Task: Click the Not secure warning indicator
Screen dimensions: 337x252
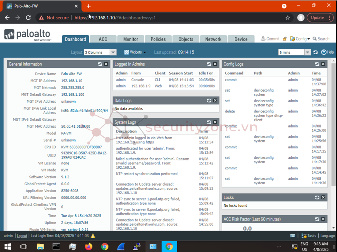Action: pos(54,18)
